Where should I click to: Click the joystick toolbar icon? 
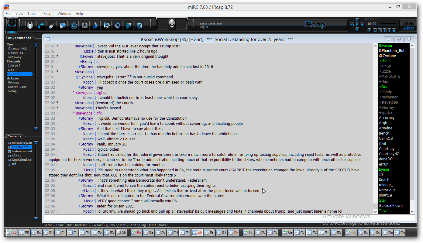(x=85, y=26)
